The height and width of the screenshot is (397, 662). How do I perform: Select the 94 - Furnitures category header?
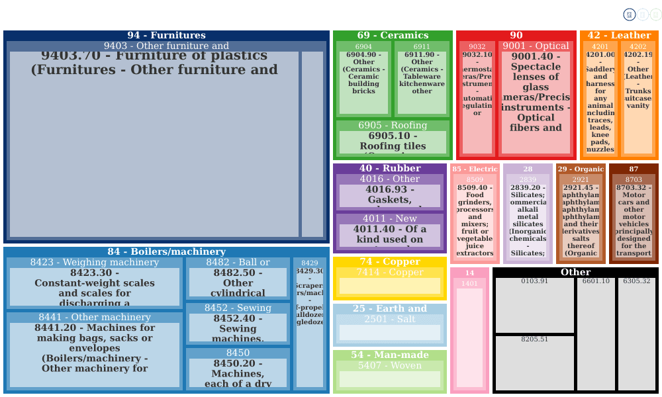tap(166, 36)
